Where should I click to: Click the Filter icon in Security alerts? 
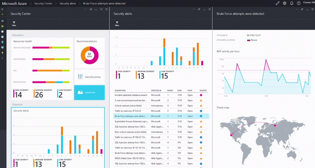117,23
